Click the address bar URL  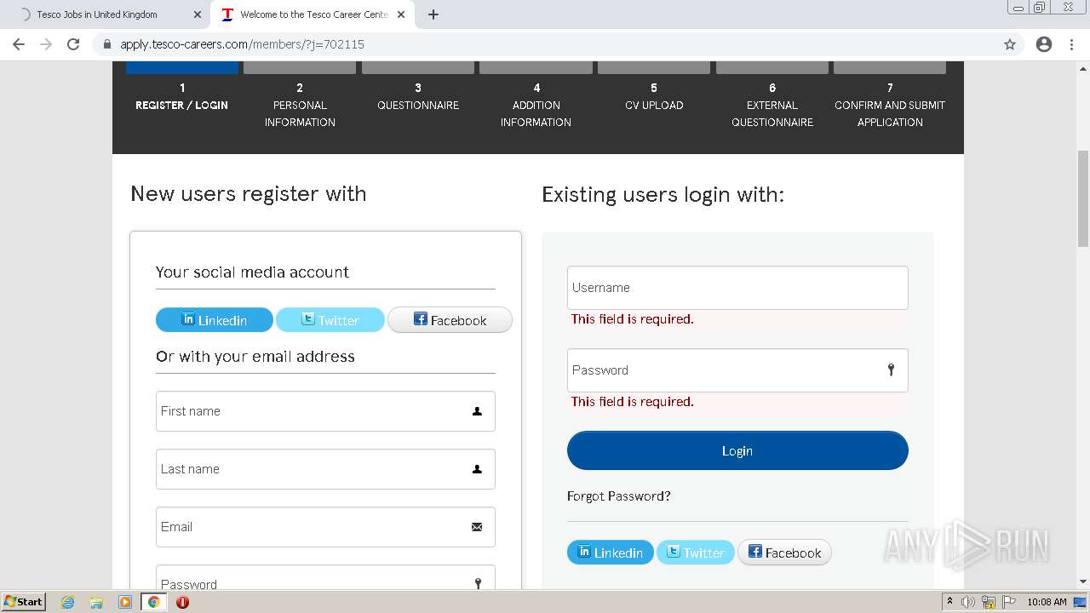[x=242, y=44]
